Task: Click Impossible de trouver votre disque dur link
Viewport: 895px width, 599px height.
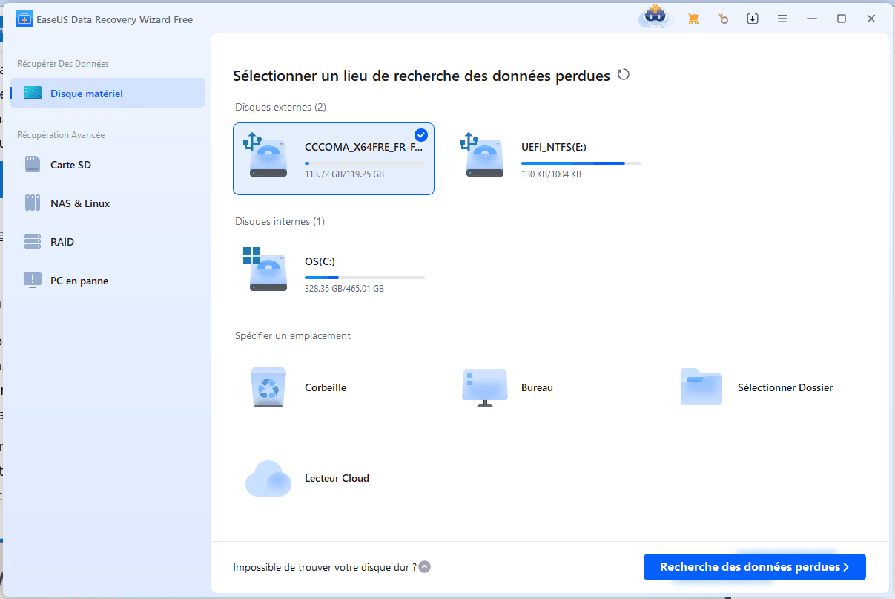Action: [325, 567]
